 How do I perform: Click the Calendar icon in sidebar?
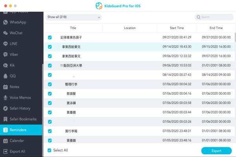tap(6, 141)
